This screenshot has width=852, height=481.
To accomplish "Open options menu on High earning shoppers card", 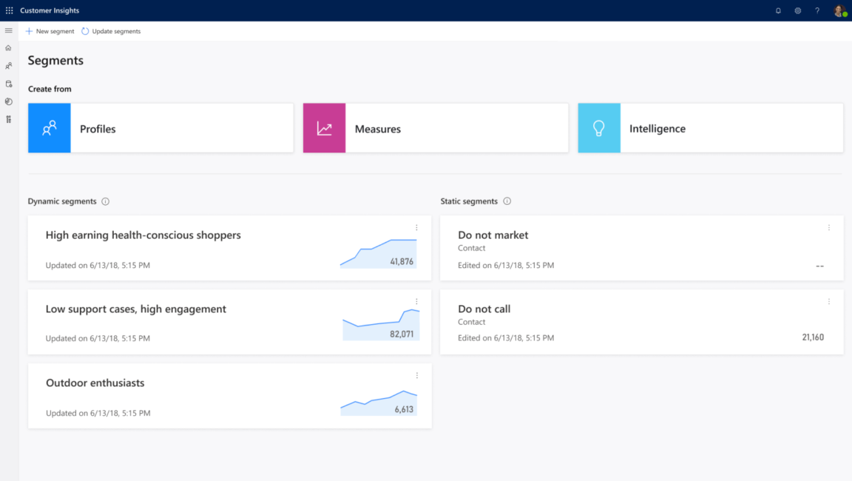I will pos(416,228).
